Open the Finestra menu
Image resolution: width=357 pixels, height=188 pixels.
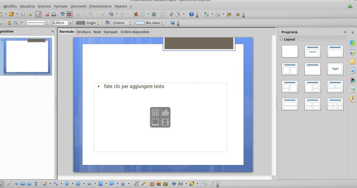coord(121,6)
